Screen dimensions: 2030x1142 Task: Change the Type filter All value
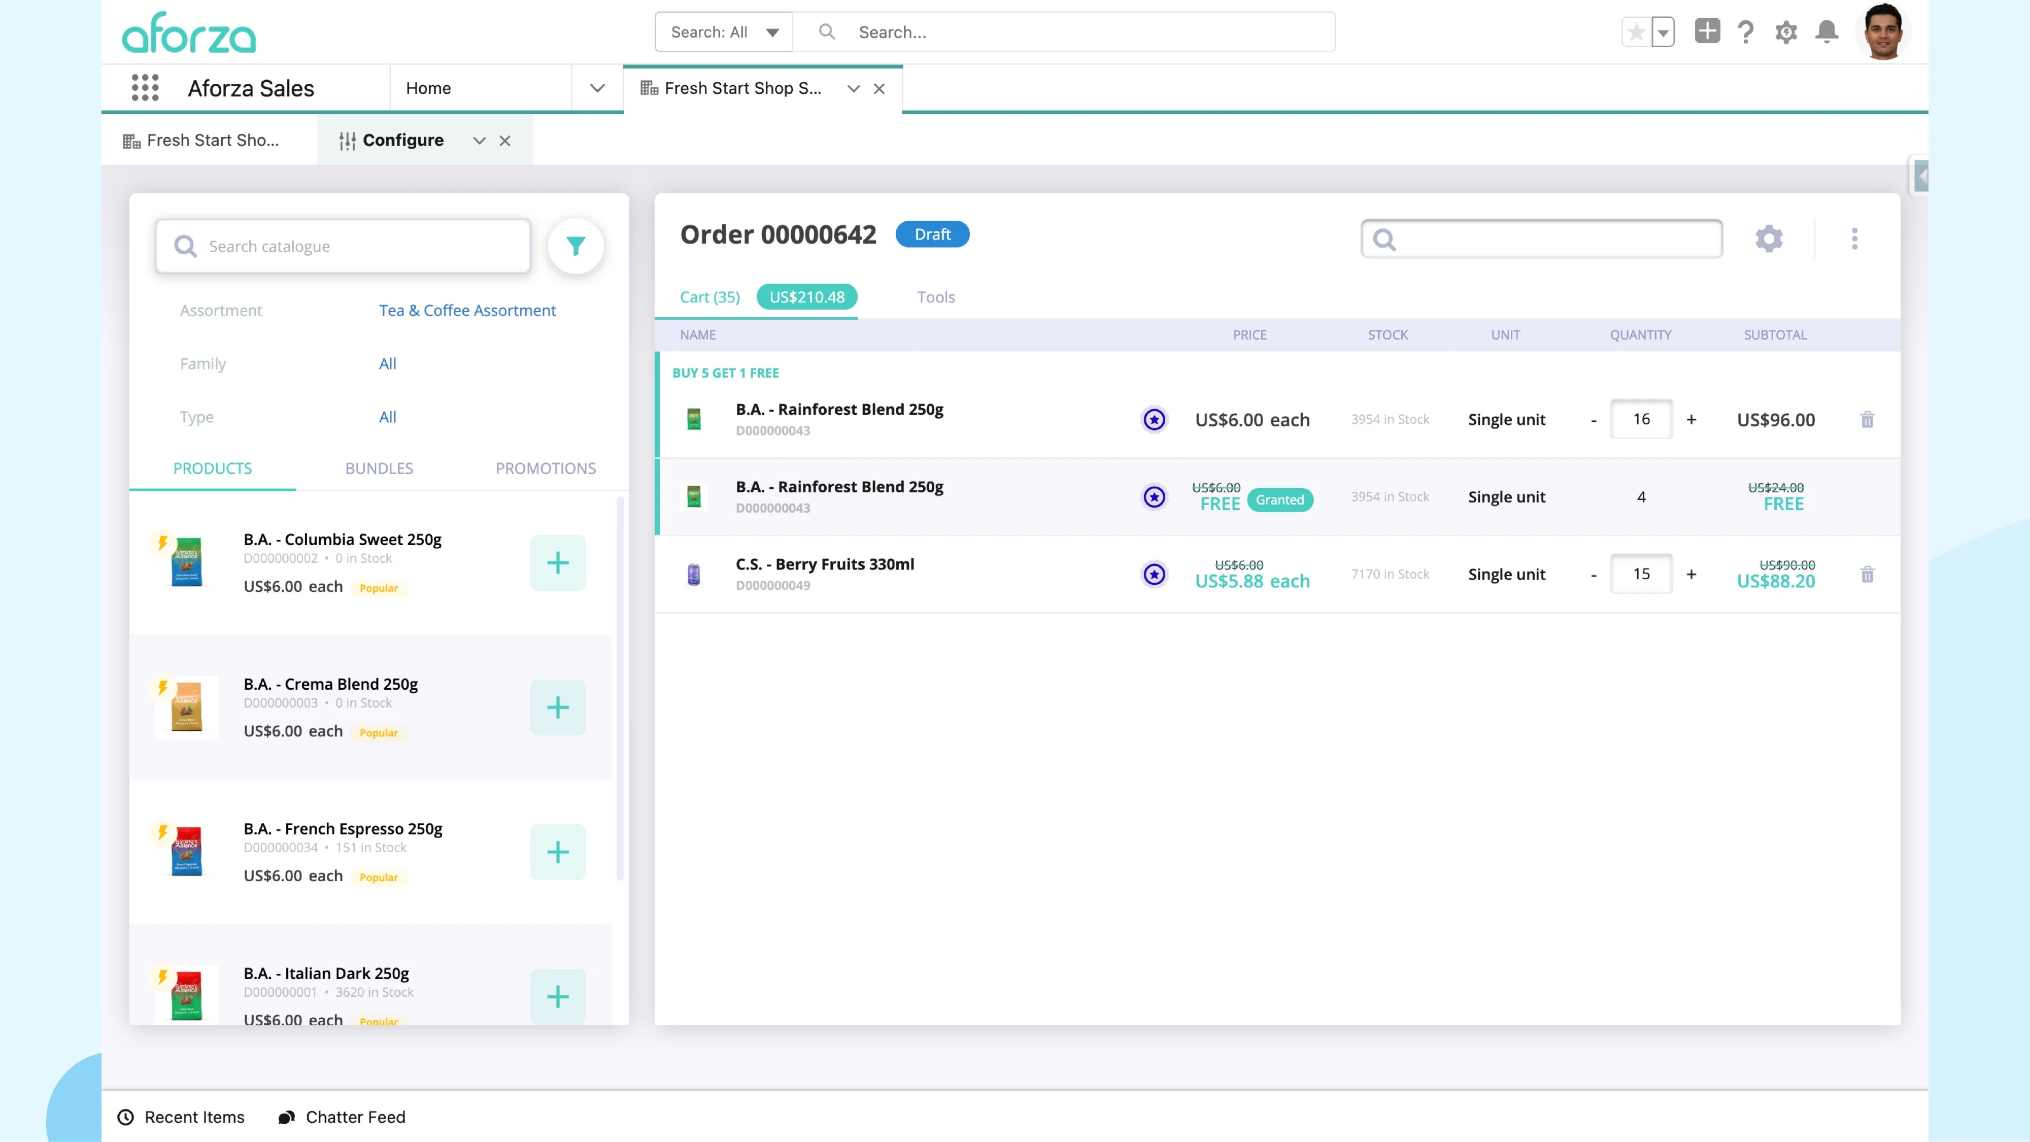388,418
